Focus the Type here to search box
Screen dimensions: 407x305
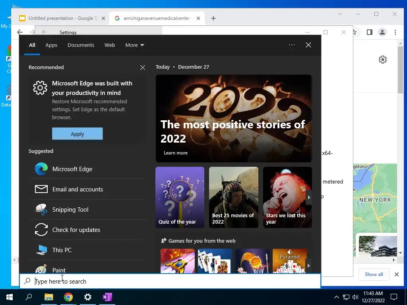(170, 281)
